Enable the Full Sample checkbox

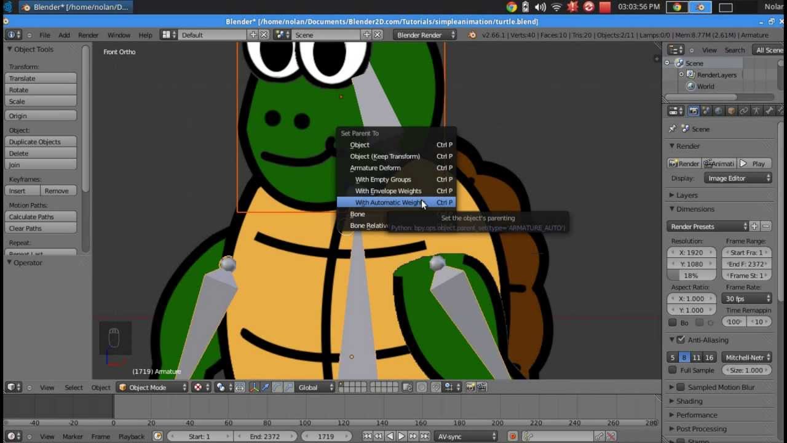(673, 370)
